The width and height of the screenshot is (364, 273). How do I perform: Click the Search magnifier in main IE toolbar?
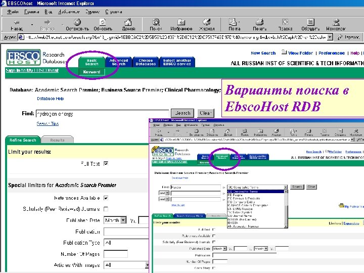pos(156,22)
